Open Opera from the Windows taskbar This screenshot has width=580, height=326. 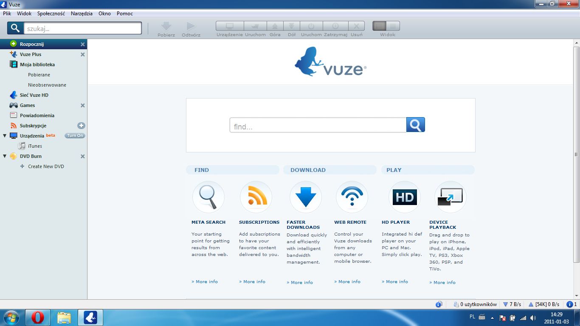click(38, 318)
